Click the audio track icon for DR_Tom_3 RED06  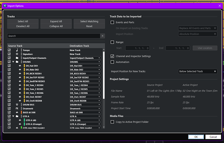click(x=20, y=93)
